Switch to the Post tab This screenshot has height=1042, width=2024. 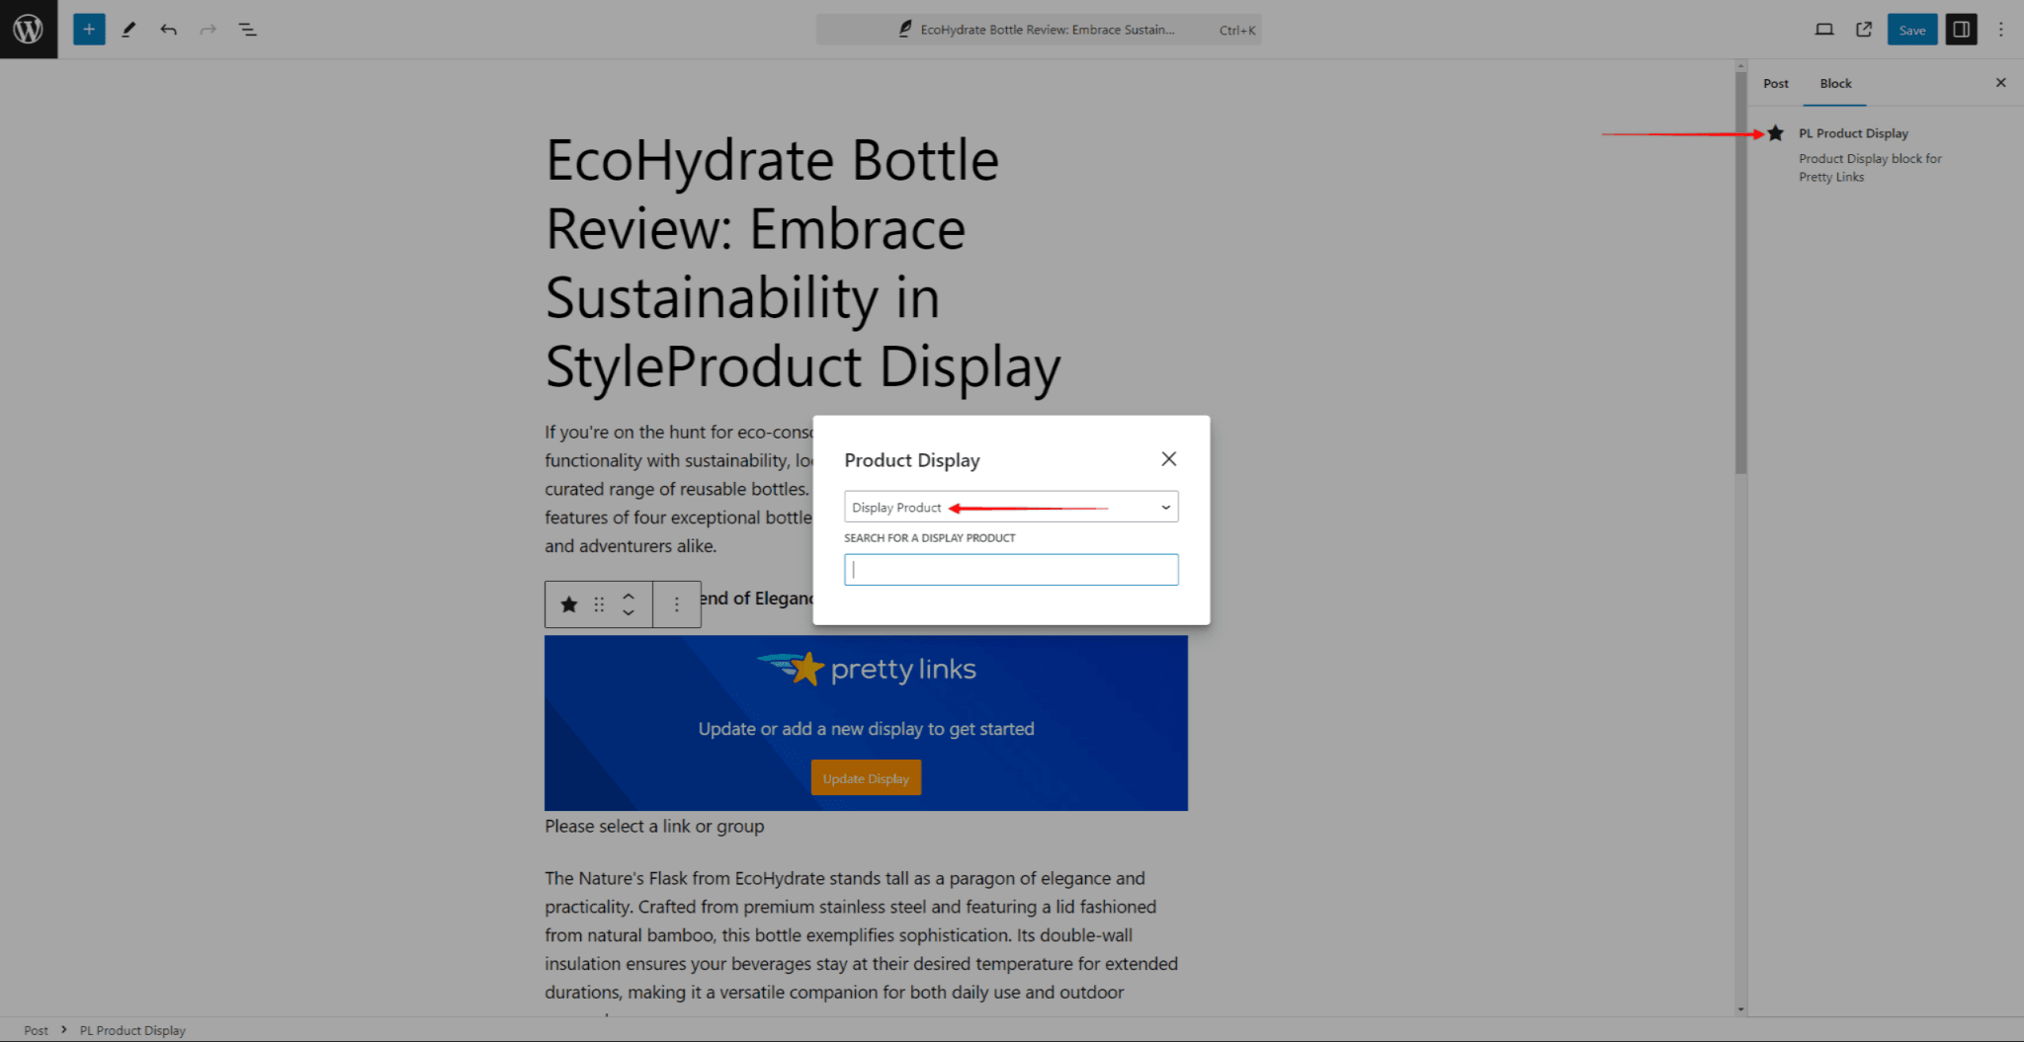(1775, 83)
